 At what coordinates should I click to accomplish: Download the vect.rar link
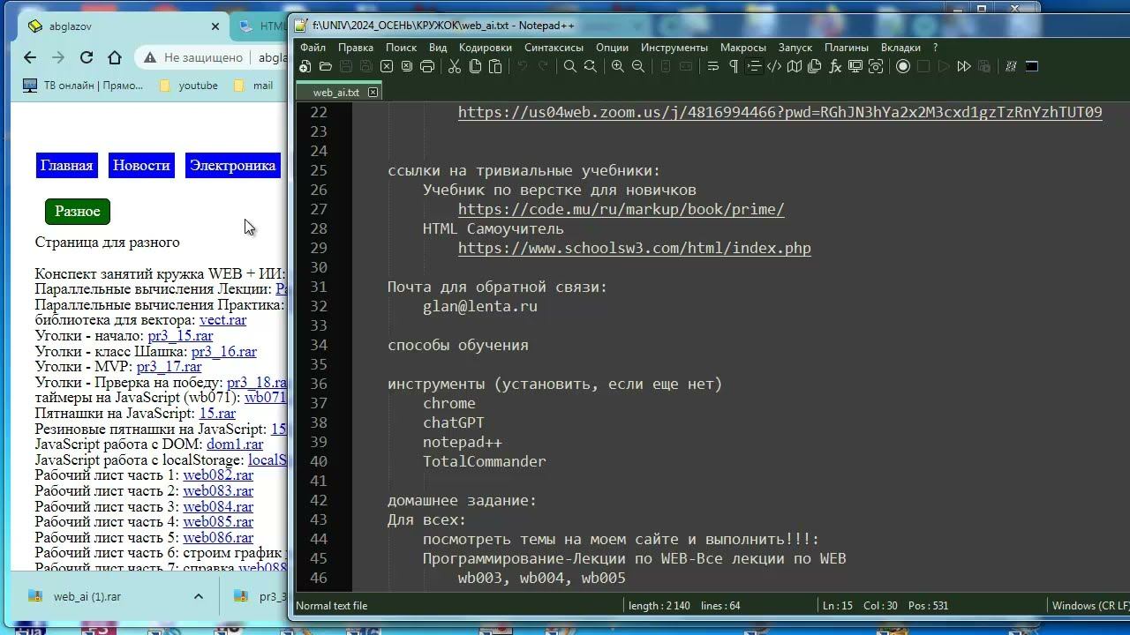(223, 320)
